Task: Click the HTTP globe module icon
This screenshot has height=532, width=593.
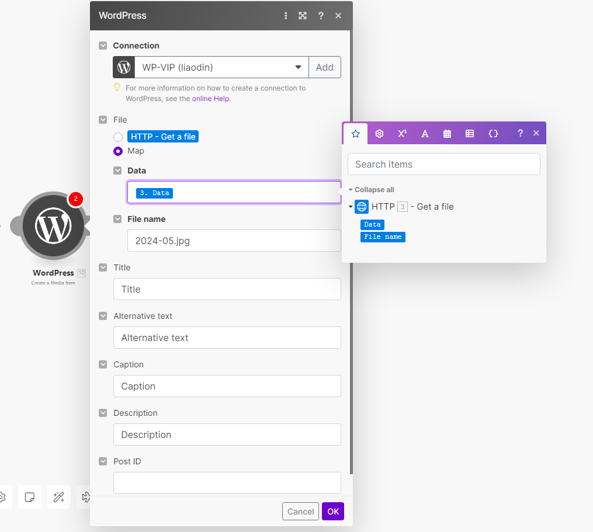Action: [362, 207]
